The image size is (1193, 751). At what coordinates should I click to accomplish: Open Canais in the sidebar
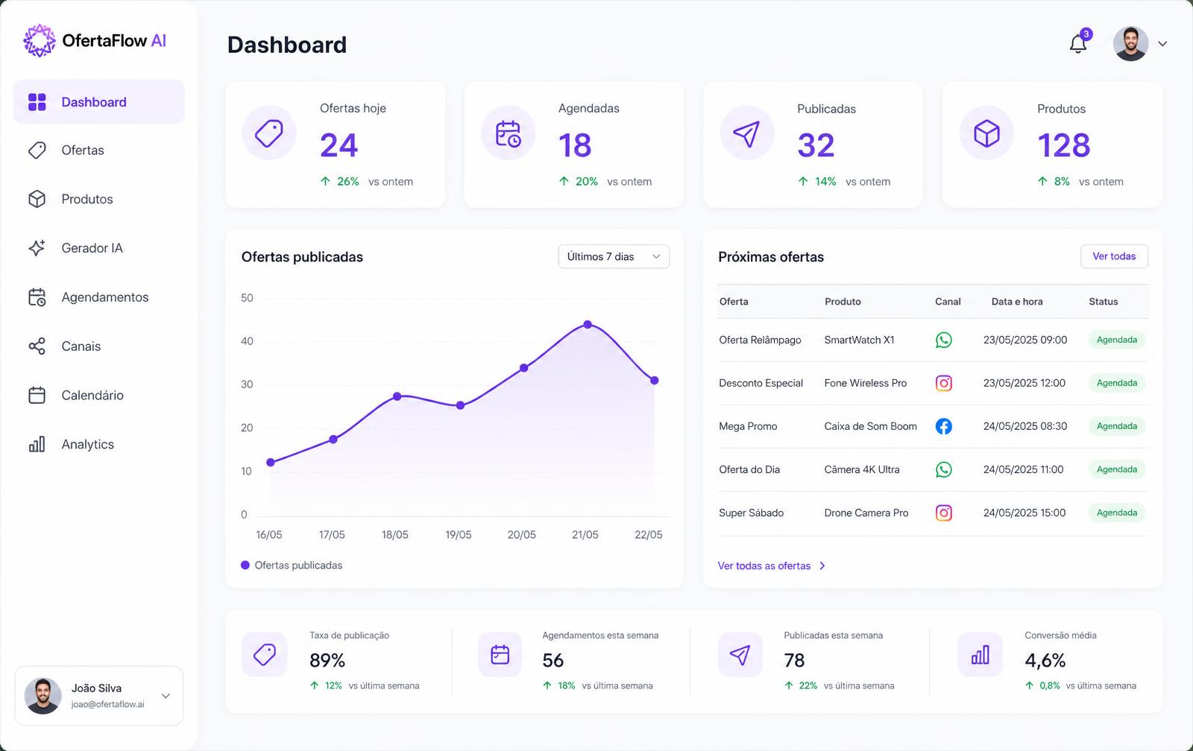pos(99,346)
